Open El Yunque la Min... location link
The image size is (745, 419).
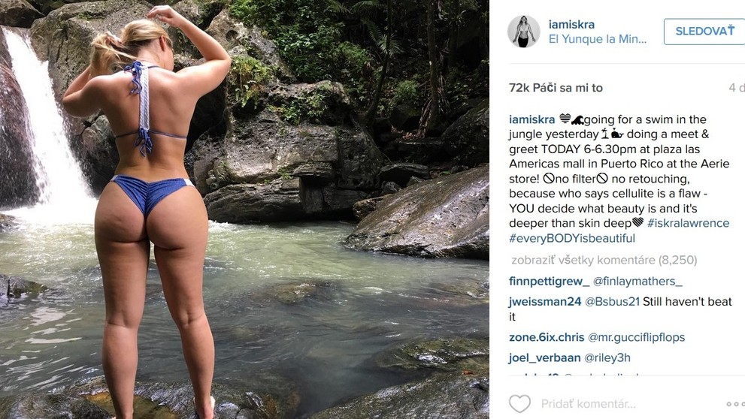(597, 39)
